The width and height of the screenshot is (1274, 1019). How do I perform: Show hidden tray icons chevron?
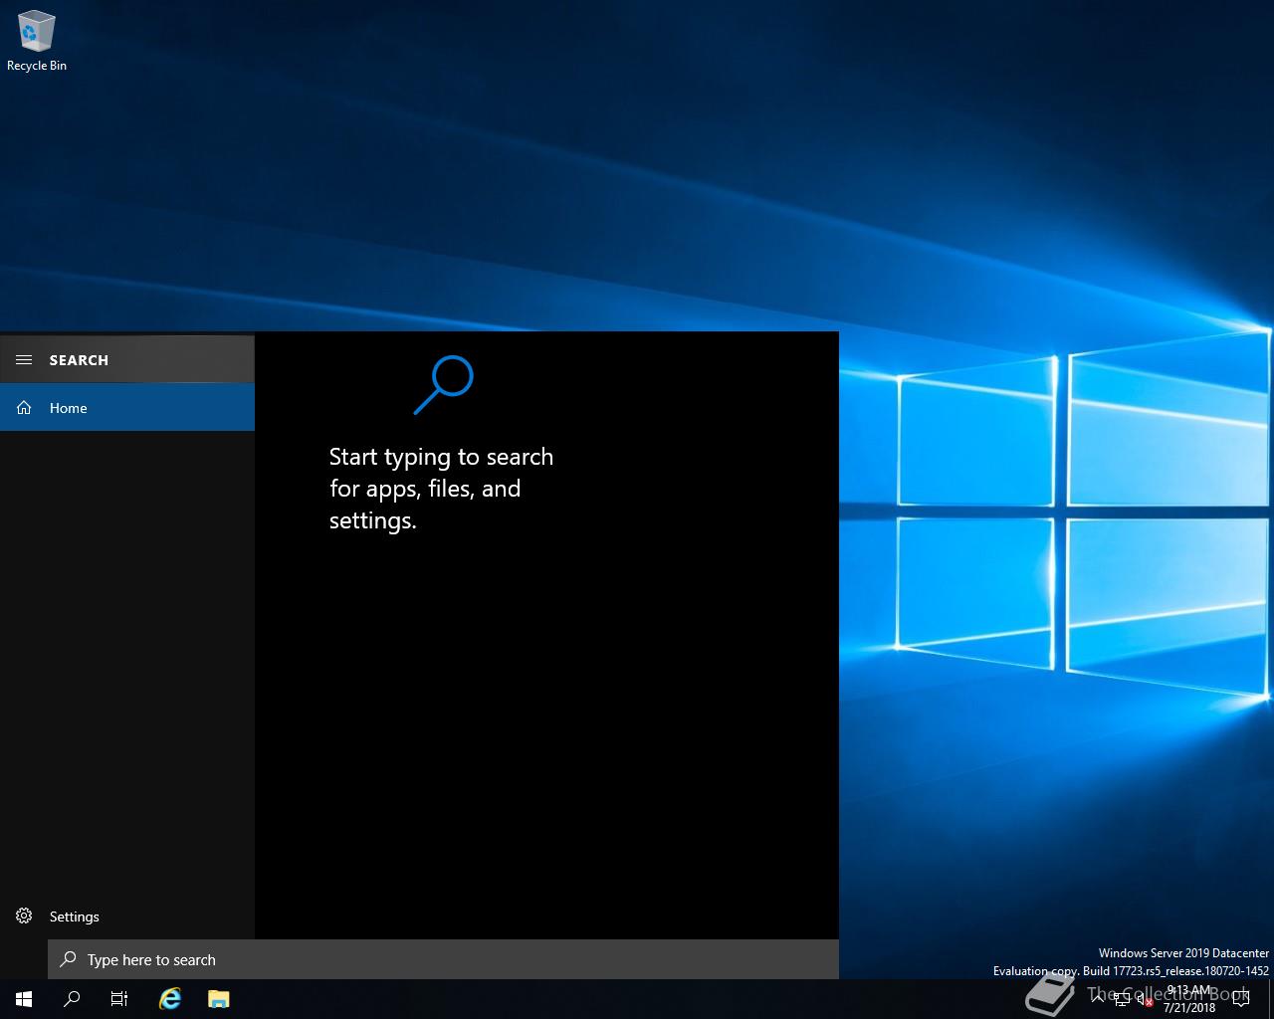click(x=1097, y=999)
